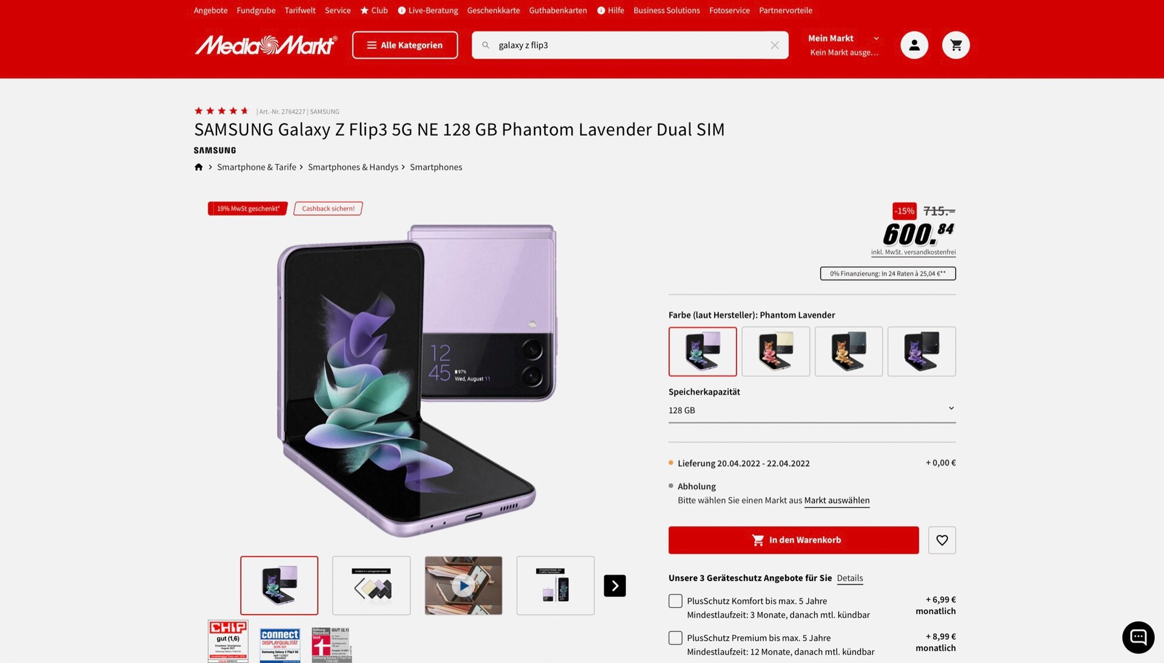Click the Markt auswählen link
The image size is (1164, 663).
pos(837,501)
